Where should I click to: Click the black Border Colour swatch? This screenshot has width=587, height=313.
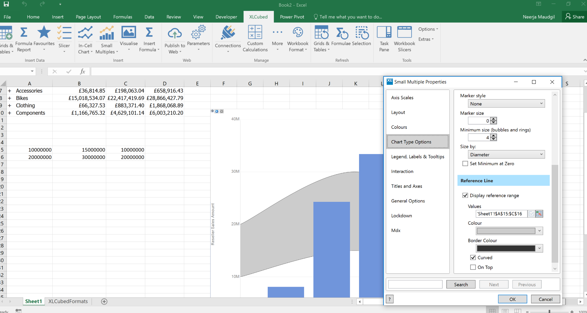pyautogui.click(x=506, y=248)
